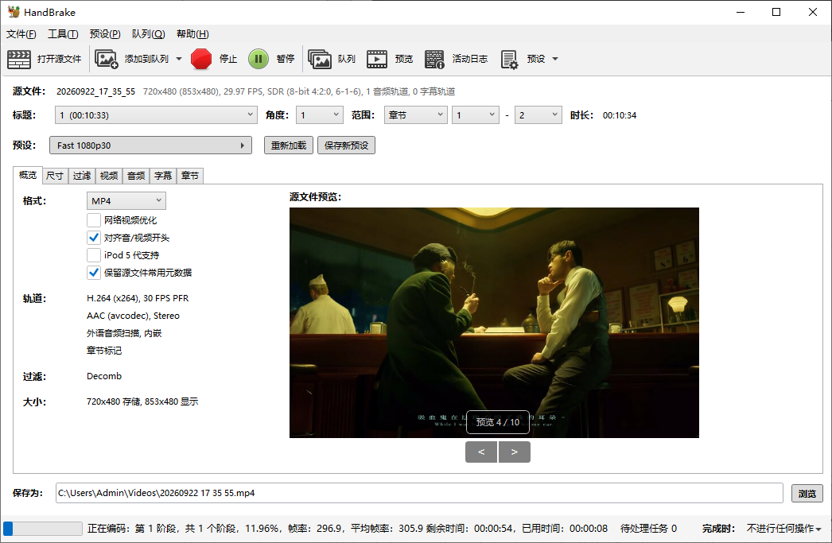Click the 预览 4 / 10 overlay label
The height and width of the screenshot is (543, 832).
[498, 422]
